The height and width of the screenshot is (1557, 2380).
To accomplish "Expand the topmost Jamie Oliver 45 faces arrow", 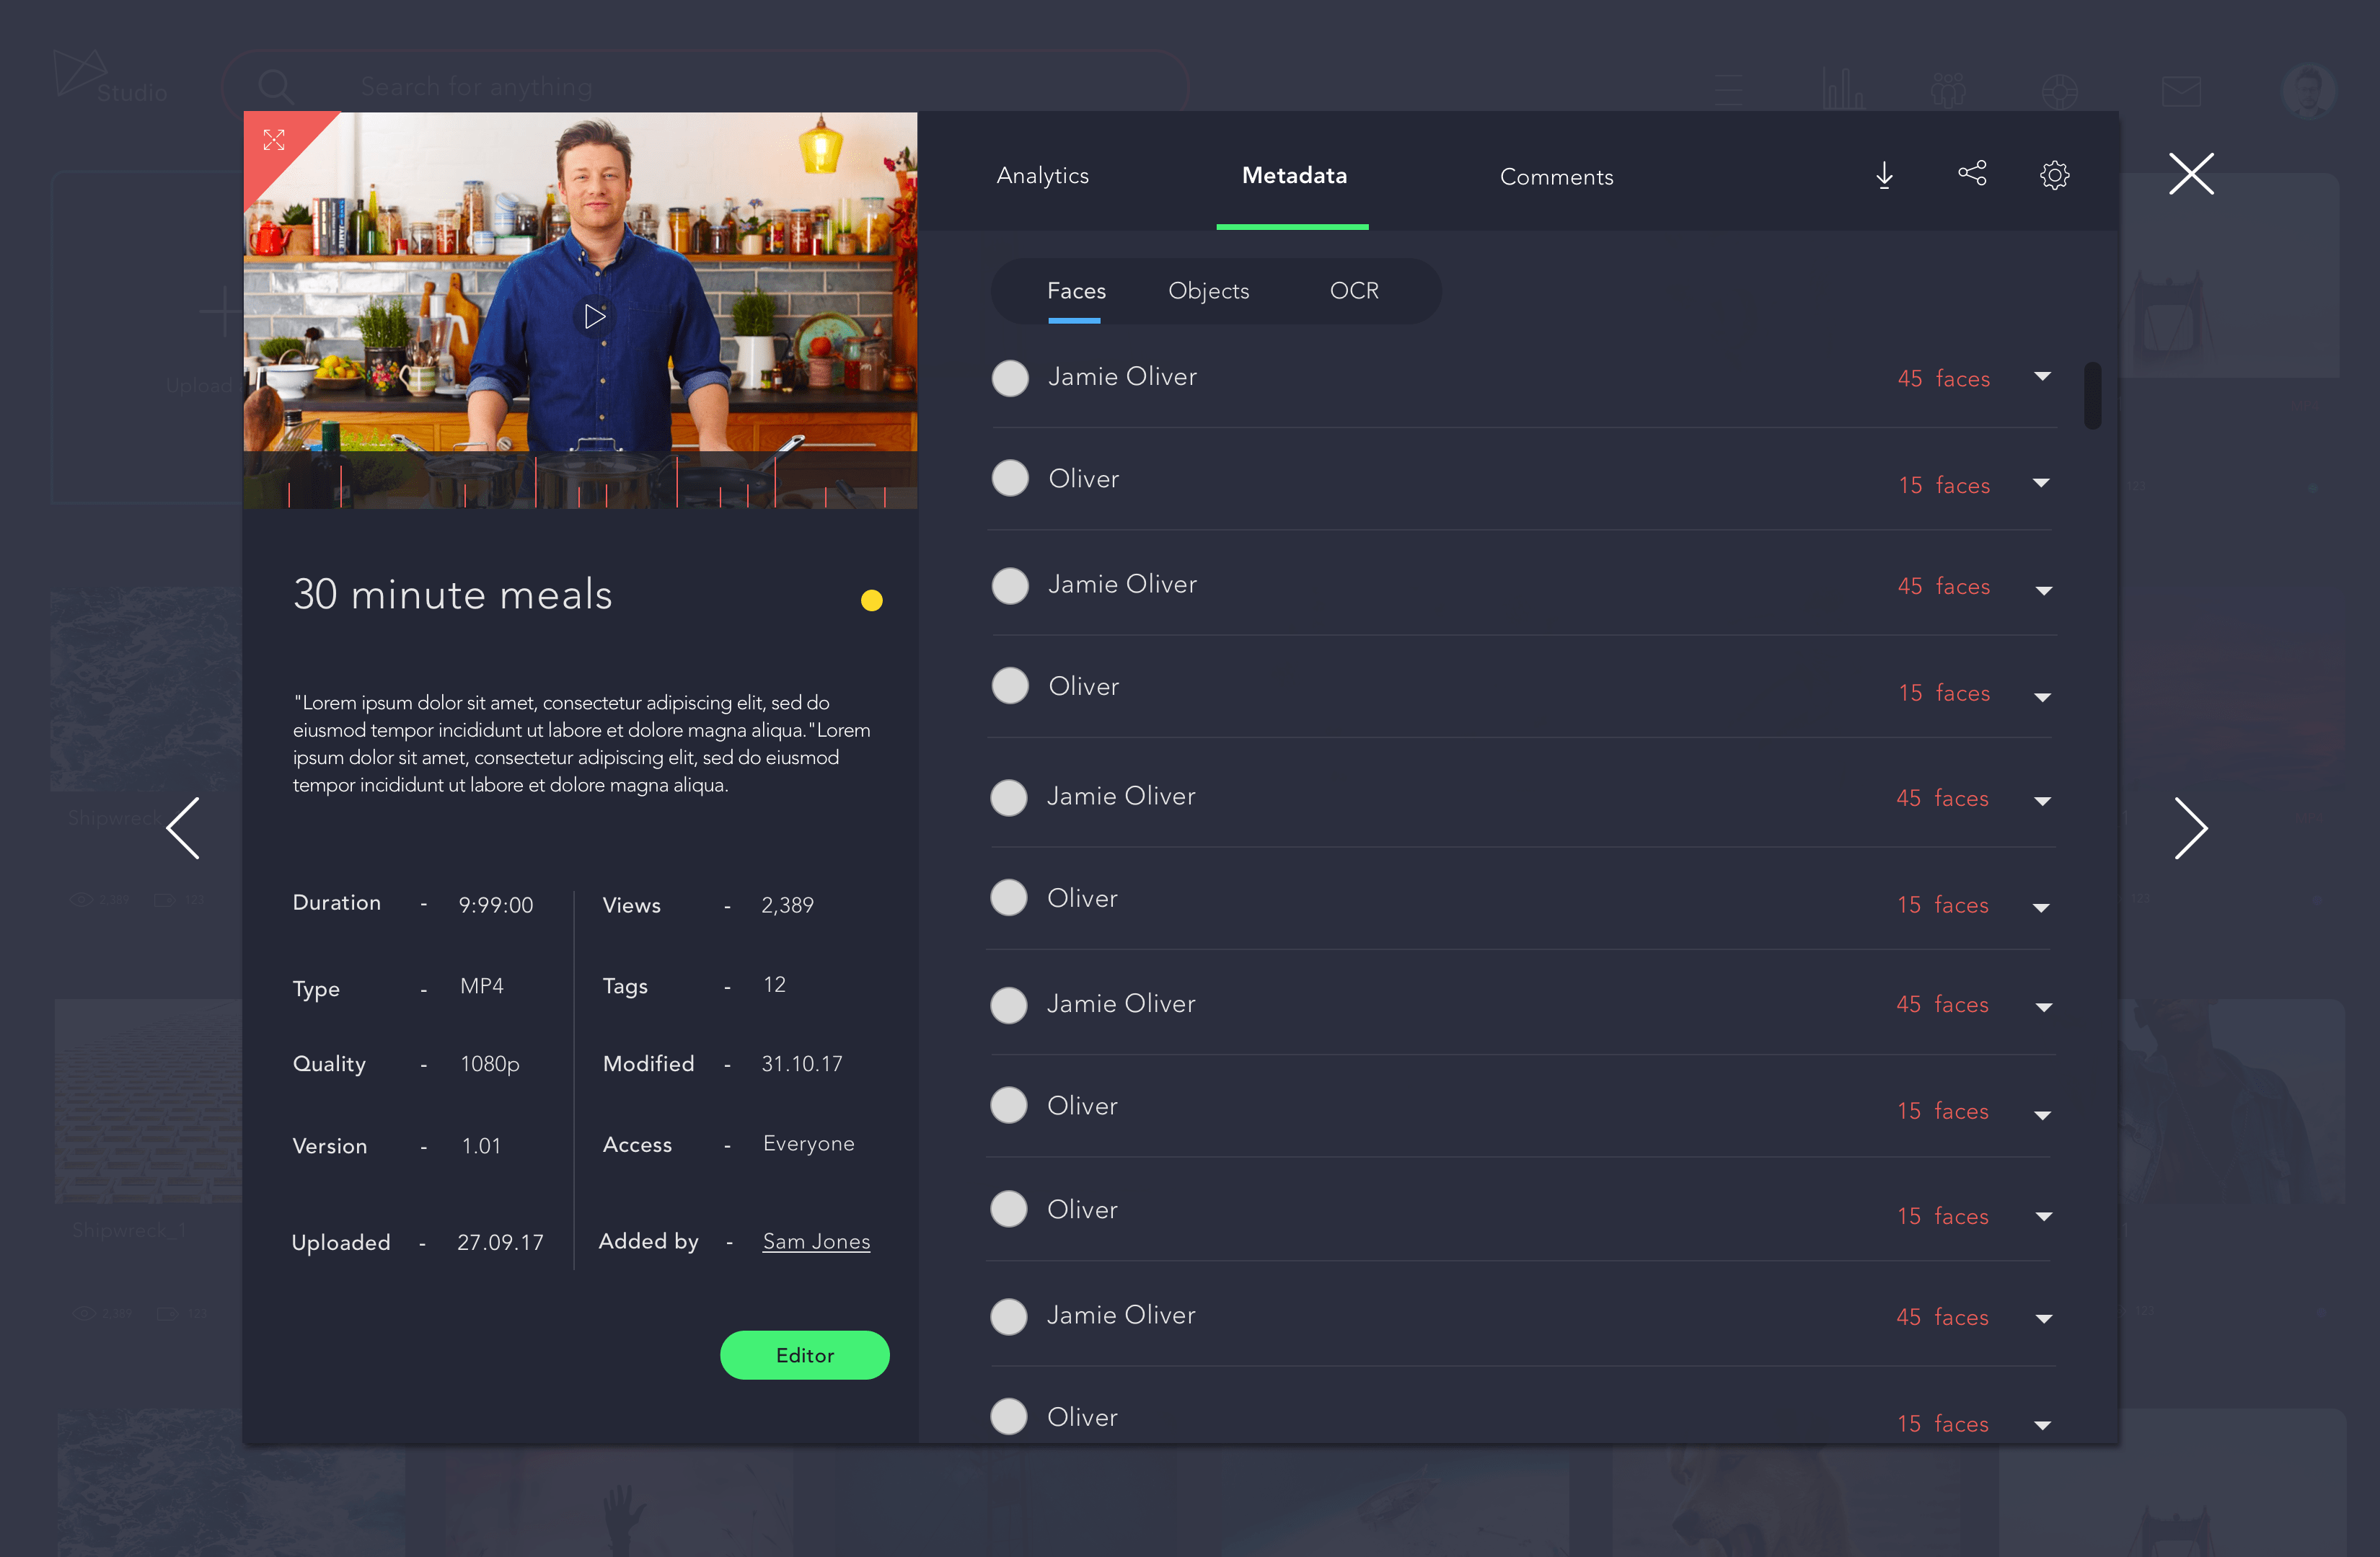I will pos(2043,377).
